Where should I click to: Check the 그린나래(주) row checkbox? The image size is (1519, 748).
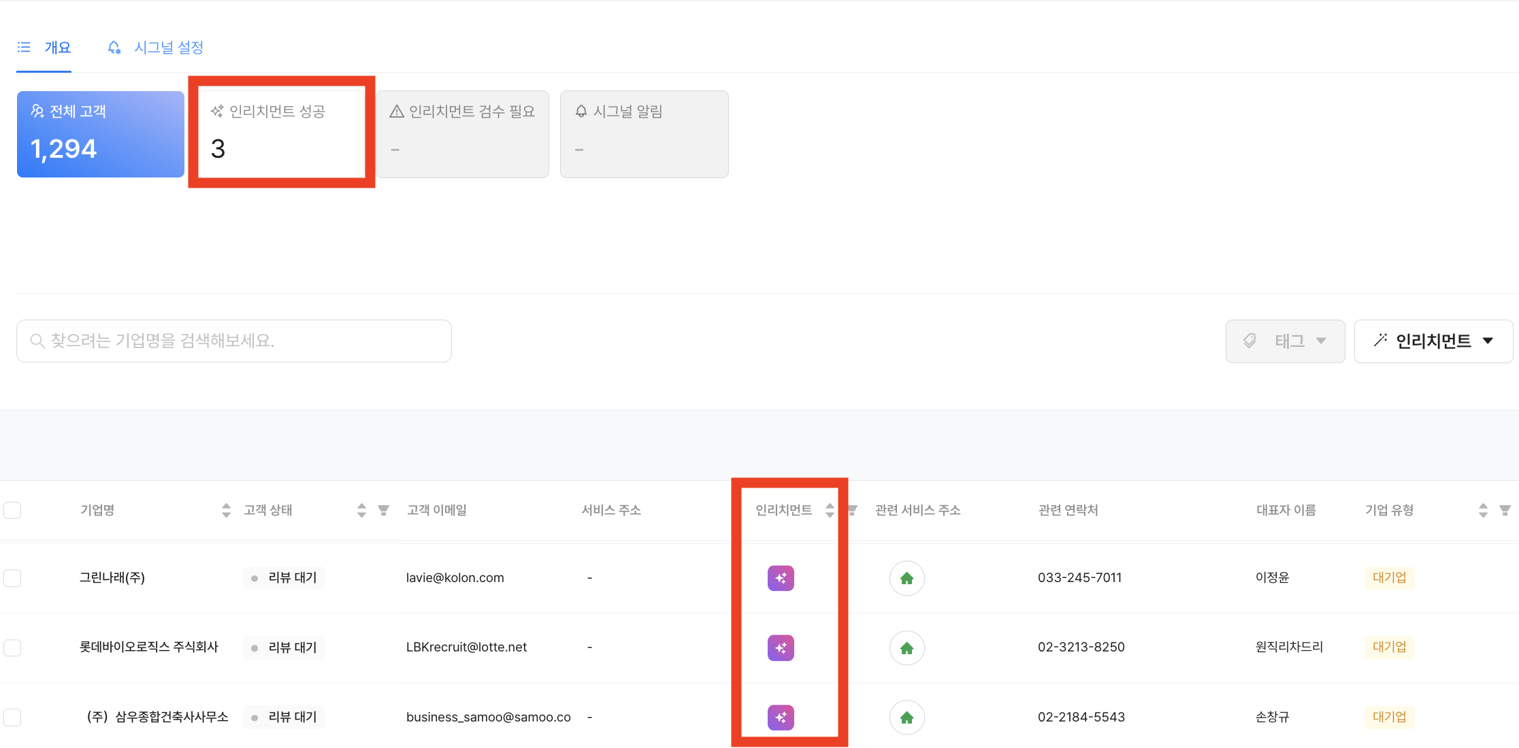click(12, 578)
